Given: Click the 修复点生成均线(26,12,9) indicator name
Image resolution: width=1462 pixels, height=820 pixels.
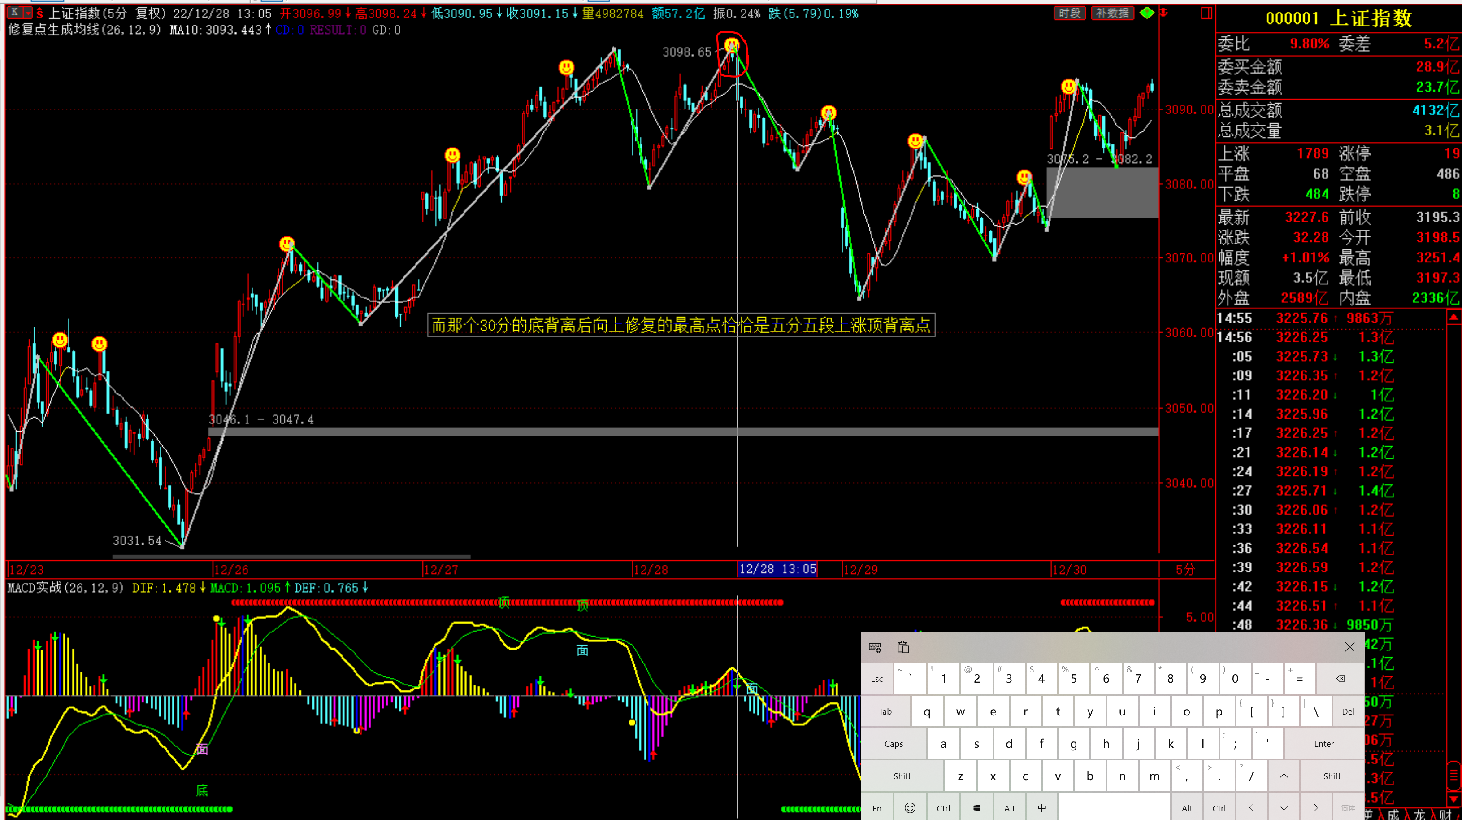Looking at the screenshot, I should click(x=85, y=30).
